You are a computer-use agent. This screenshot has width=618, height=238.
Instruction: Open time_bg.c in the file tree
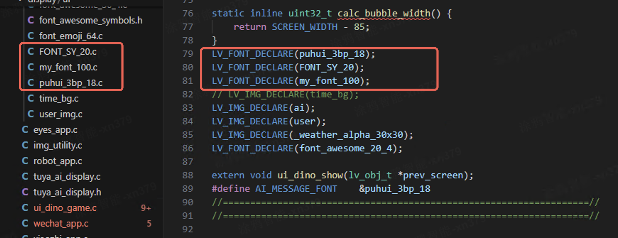[x=59, y=99]
